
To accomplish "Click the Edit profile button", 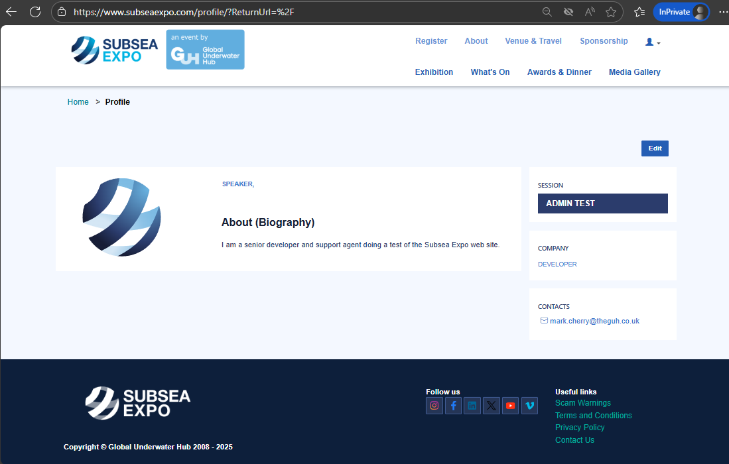I will coord(655,148).
